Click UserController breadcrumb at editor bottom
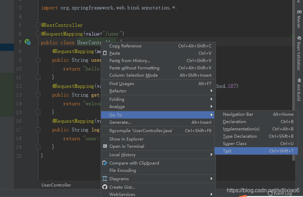 point(56,185)
